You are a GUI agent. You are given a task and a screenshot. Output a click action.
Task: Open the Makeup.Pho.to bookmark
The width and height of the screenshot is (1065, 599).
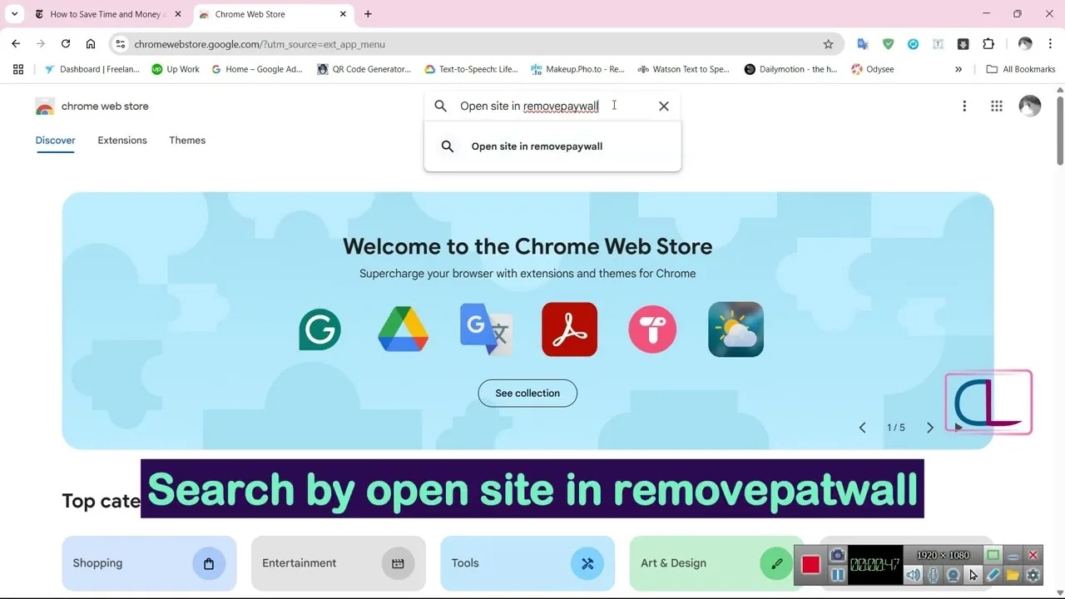(577, 69)
